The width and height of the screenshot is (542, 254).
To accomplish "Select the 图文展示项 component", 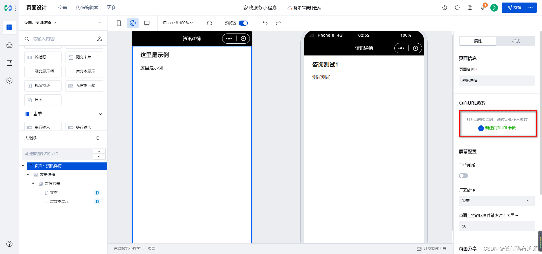I will click(43, 72).
